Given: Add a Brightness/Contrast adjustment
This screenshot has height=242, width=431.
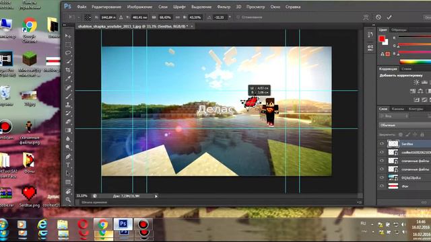Looking at the screenshot, I should [416, 82].
